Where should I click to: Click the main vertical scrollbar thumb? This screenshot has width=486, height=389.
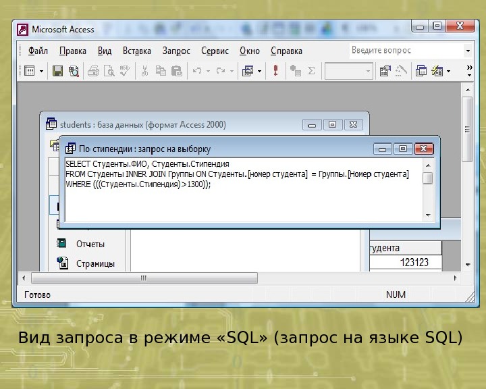(467, 129)
